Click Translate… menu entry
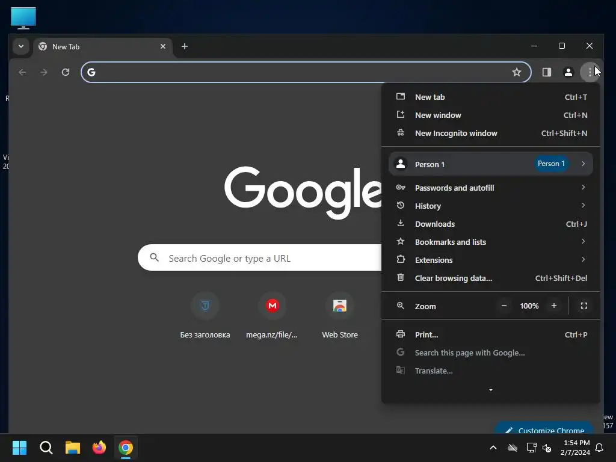 click(x=491, y=371)
